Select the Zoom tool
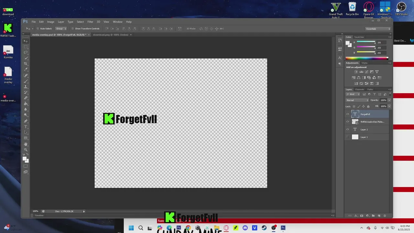 click(x=26, y=150)
